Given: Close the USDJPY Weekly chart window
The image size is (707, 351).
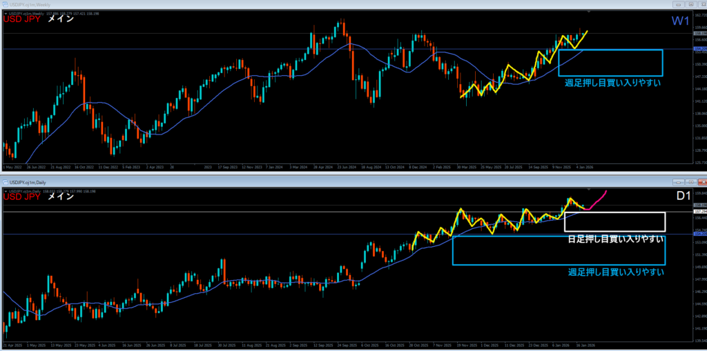Looking at the screenshot, I should tap(702, 5).
